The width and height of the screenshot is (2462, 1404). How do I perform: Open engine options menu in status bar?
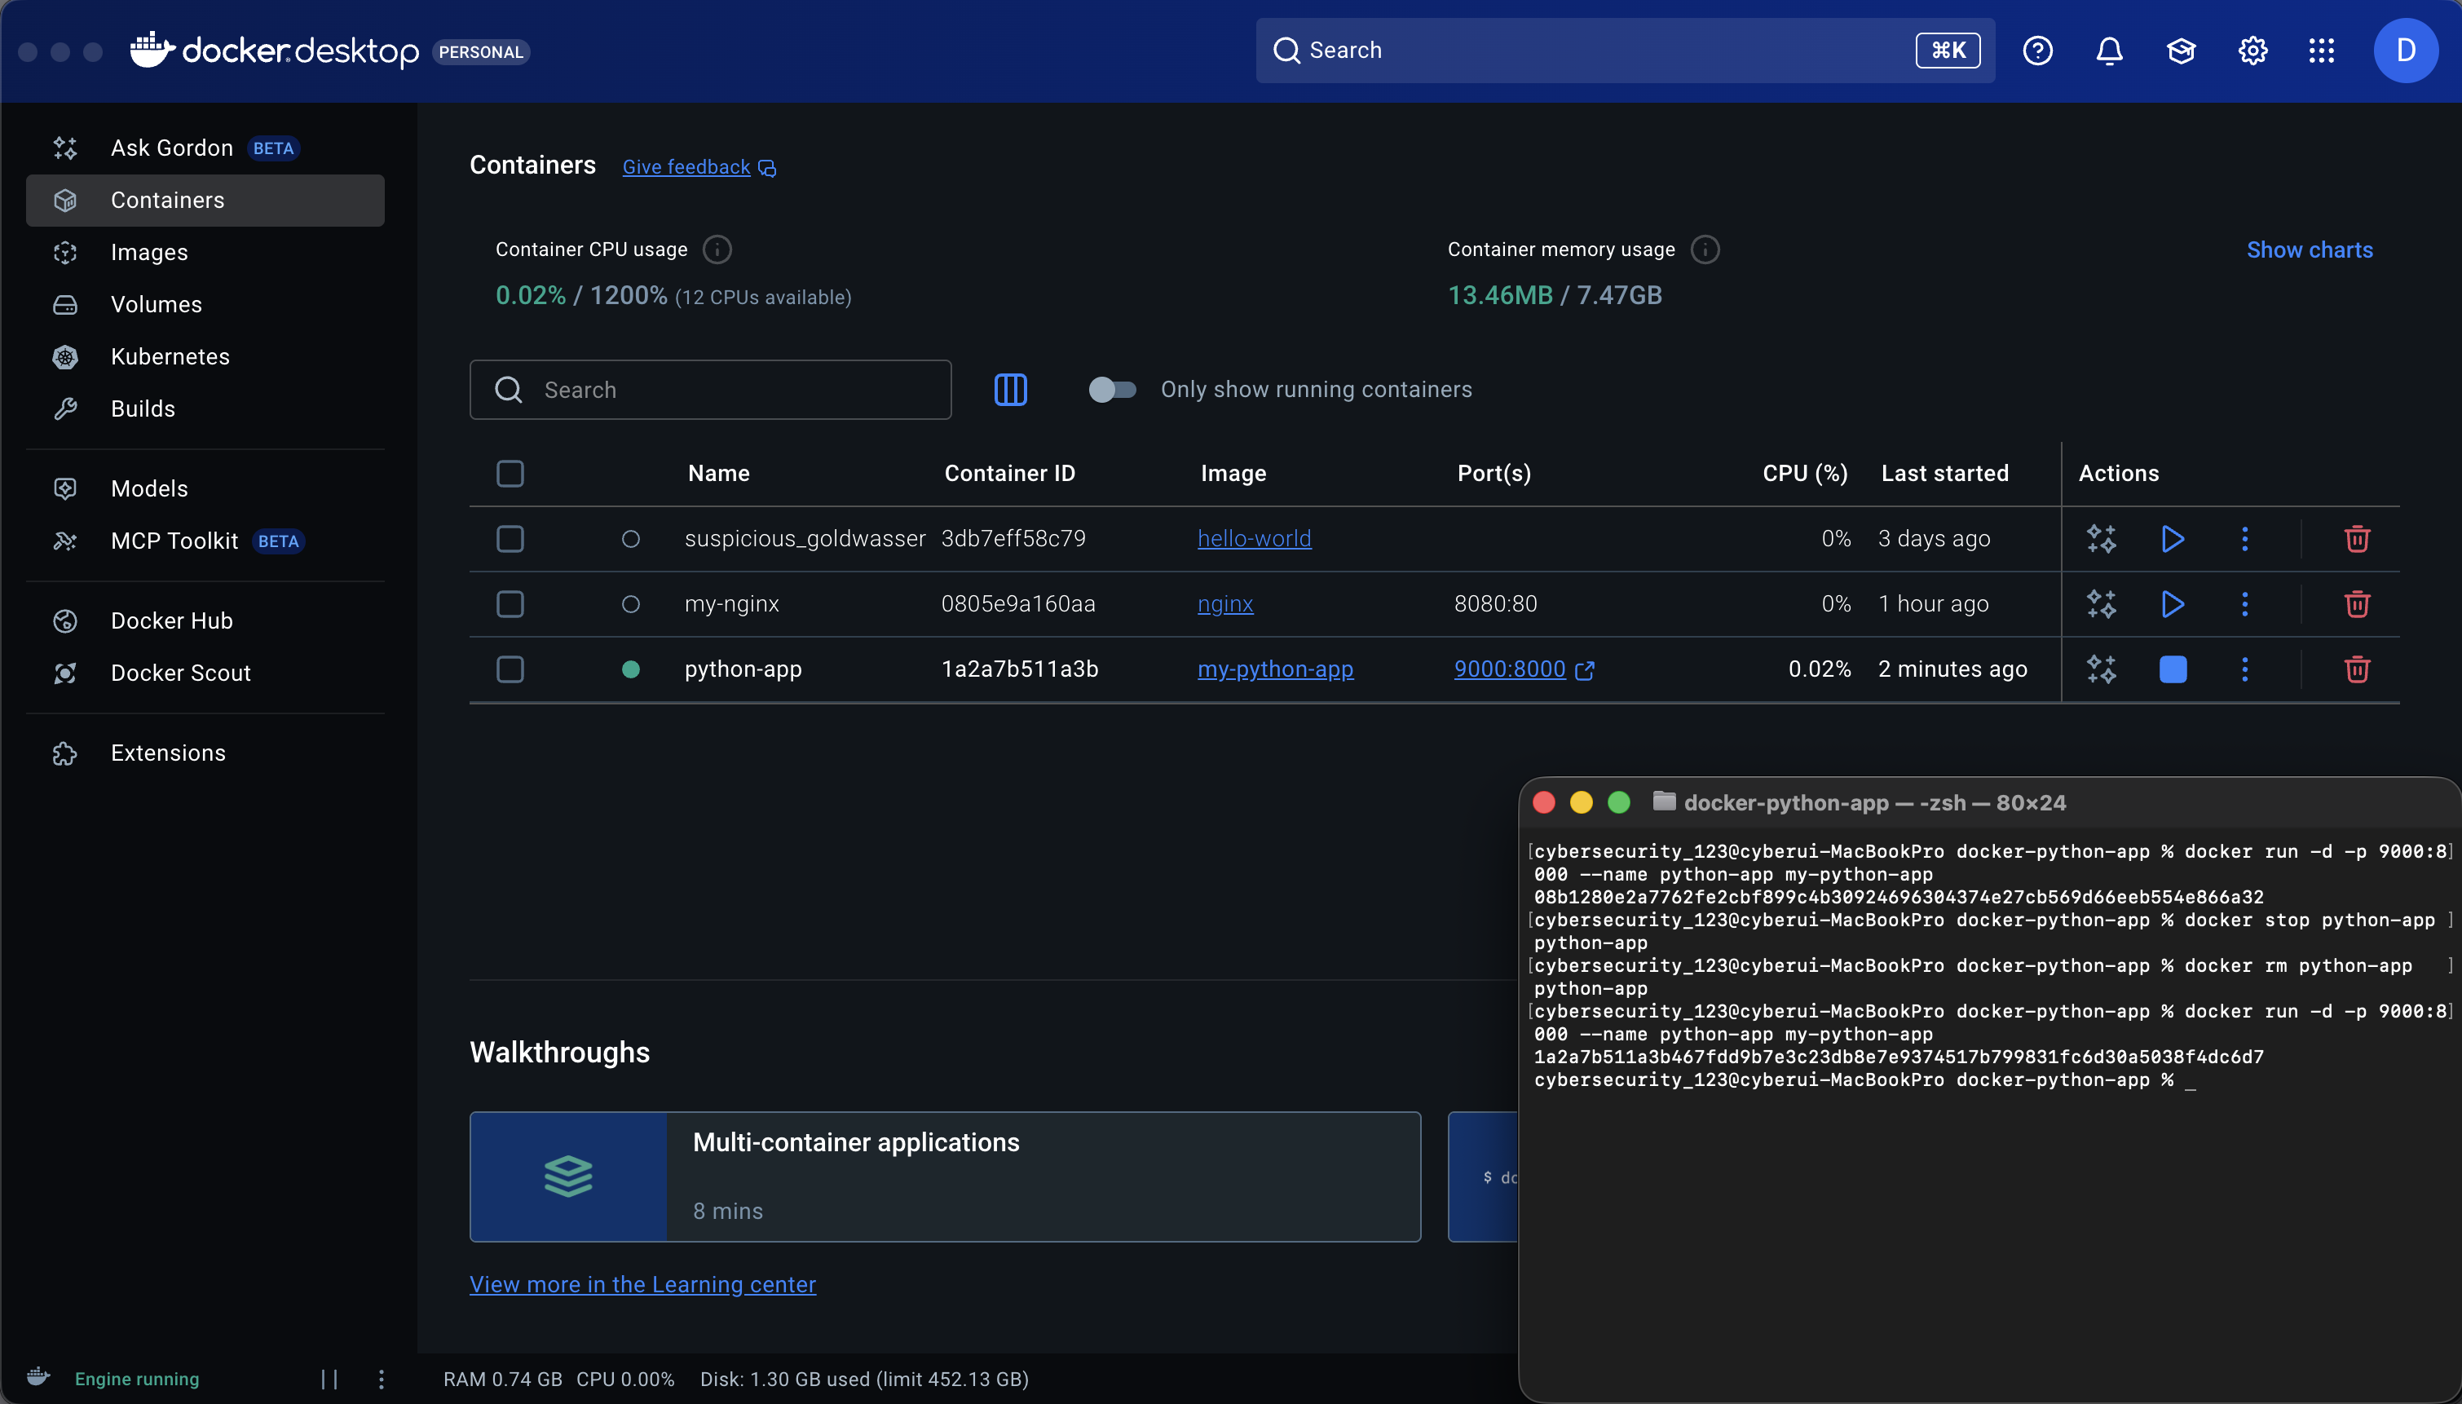pos(381,1379)
